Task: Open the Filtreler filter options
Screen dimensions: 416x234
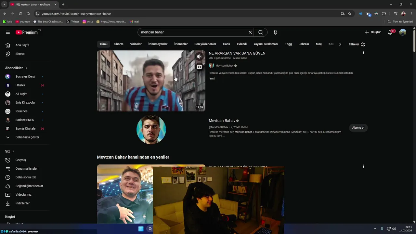Action: [x=357, y=44]
